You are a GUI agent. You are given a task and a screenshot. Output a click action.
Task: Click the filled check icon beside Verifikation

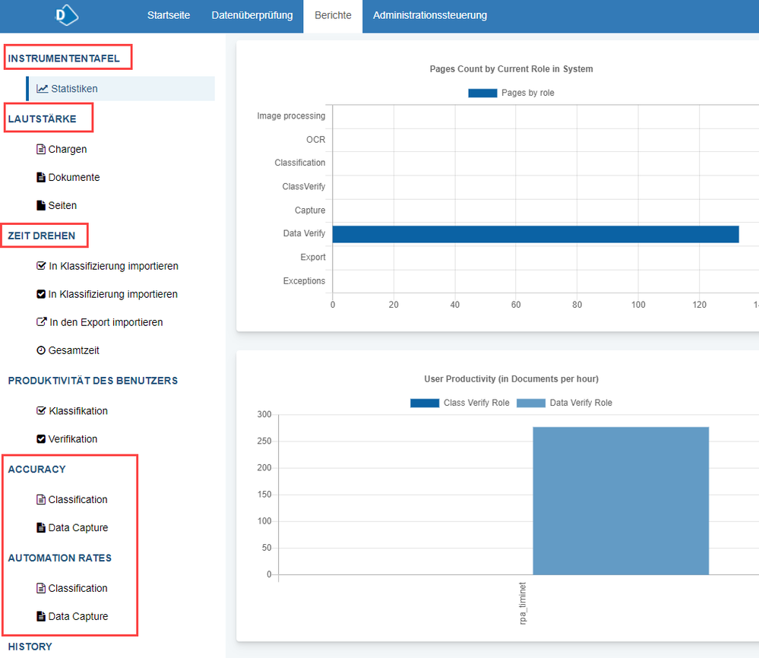pyautogui.click(x=41, y=438)
